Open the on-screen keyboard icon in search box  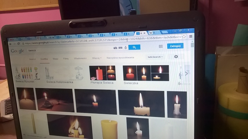point(121,48)
